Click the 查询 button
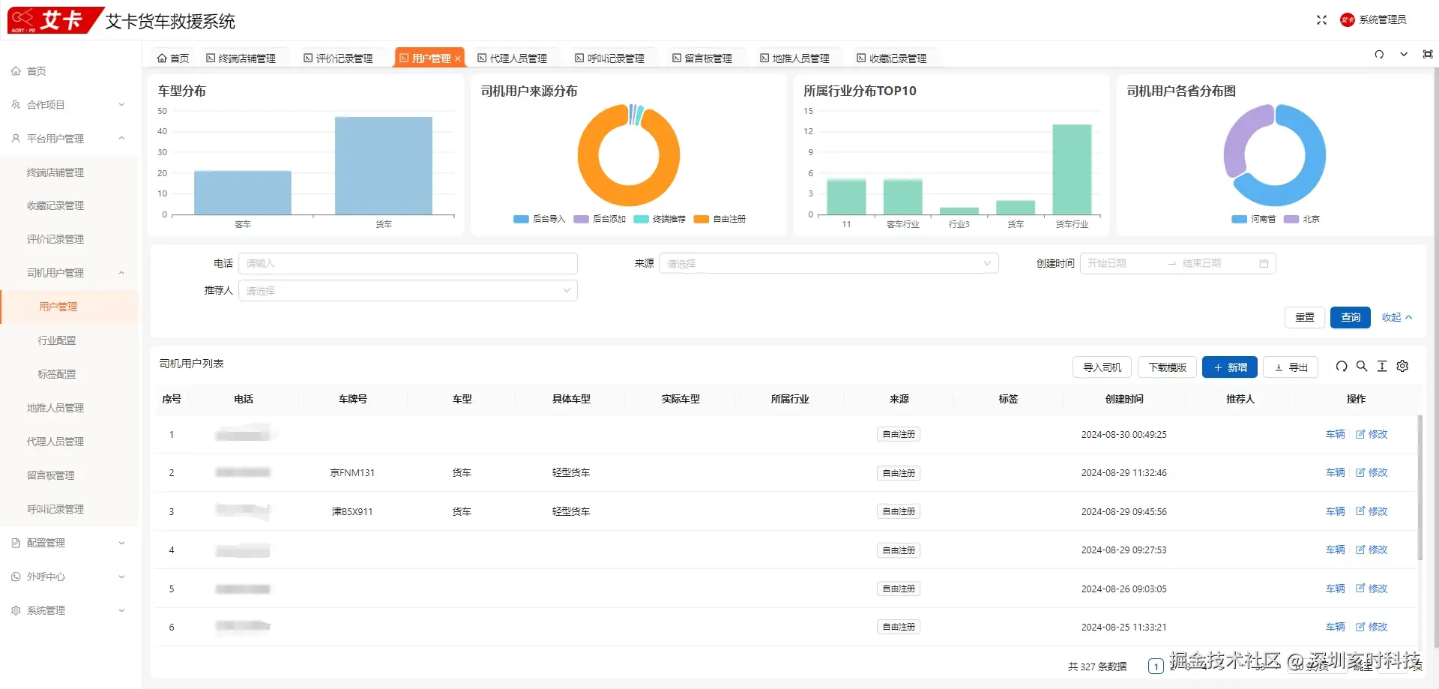 [x=1351, y=318]
